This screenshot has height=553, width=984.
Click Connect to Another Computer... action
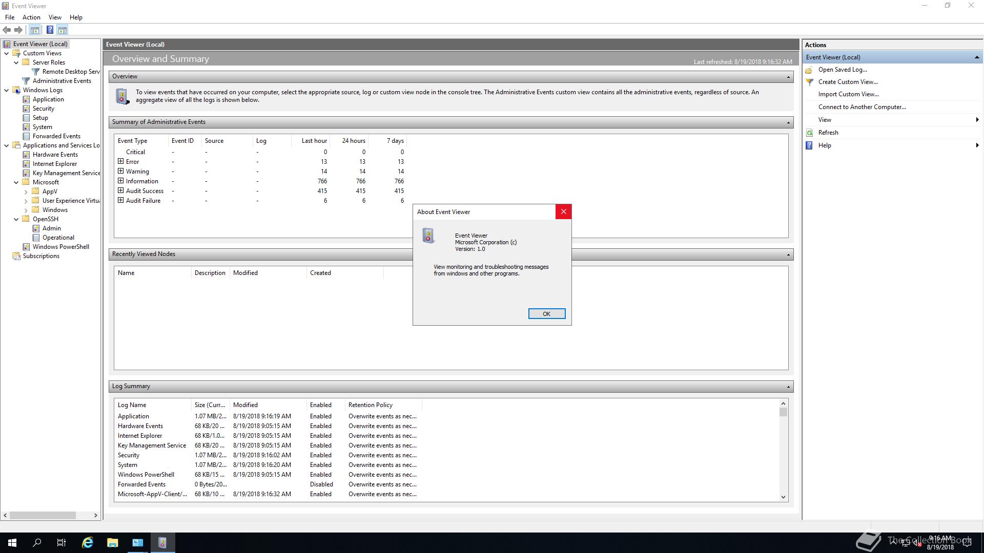pyautogui.click(x=862, y=107)
